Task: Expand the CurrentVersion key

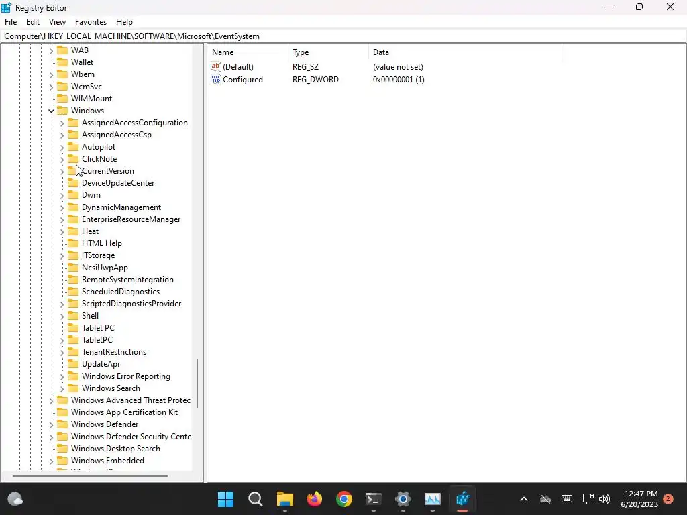Action: (x=62, y=171)
